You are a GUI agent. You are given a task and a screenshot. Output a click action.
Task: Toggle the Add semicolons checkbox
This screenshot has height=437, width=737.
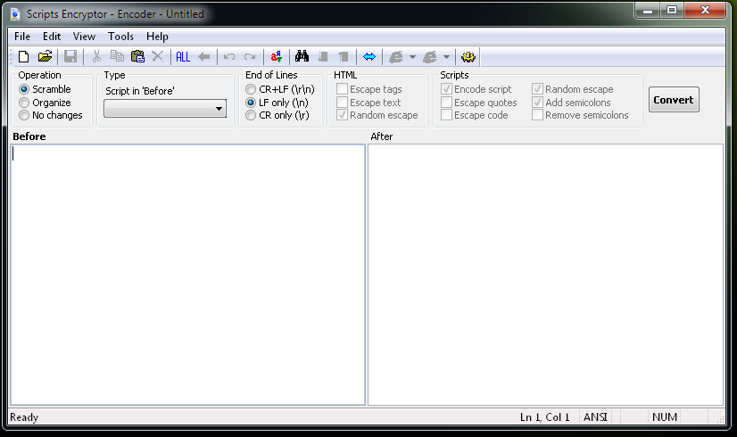572,103
